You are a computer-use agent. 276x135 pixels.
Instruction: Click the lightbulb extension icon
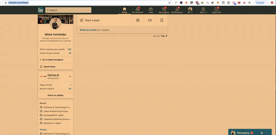coord(192,3)
